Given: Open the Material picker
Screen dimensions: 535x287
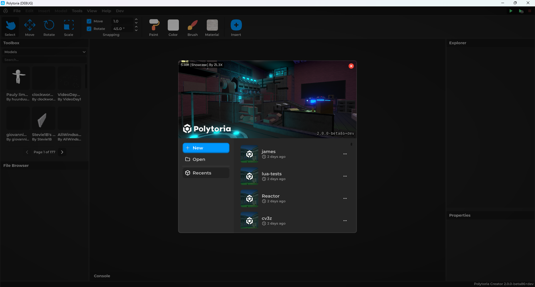Looking at the screenshot, I should [x=212, y=27].
